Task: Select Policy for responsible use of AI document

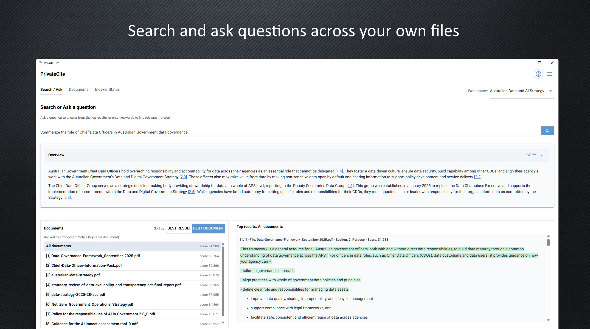Action: pyautogui.click(x=132, y=314)
